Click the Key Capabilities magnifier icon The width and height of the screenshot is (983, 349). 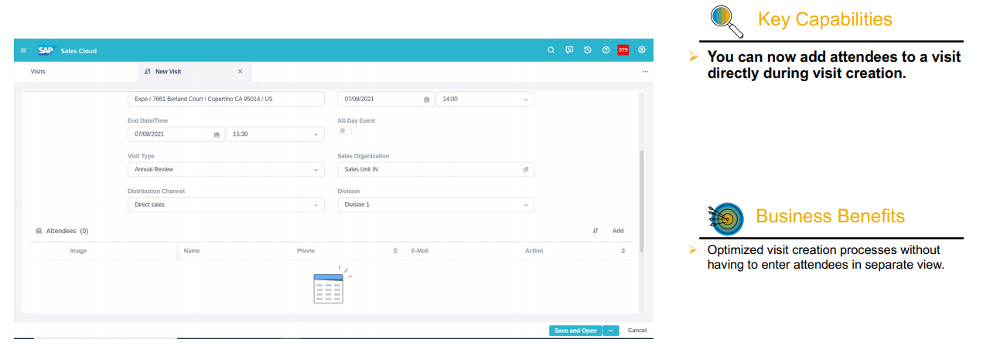pos(725,21)
